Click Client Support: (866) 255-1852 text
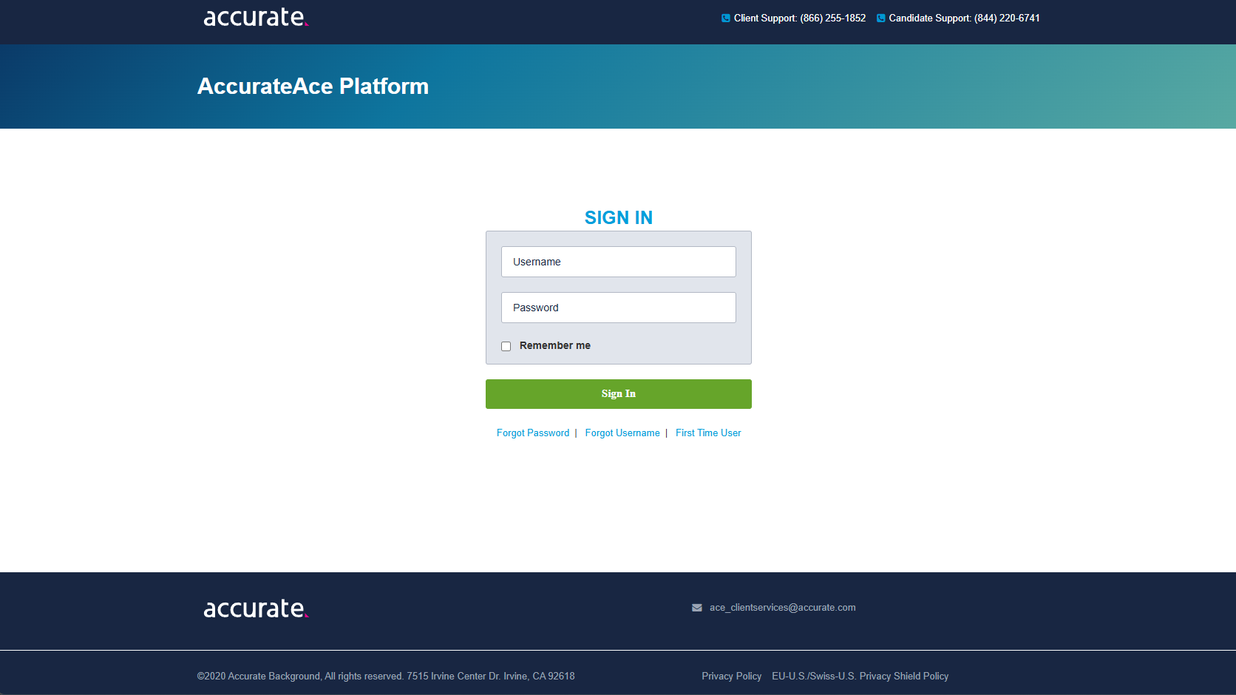The height and width of the screenshot is (695, 1236). click(800, 18)
